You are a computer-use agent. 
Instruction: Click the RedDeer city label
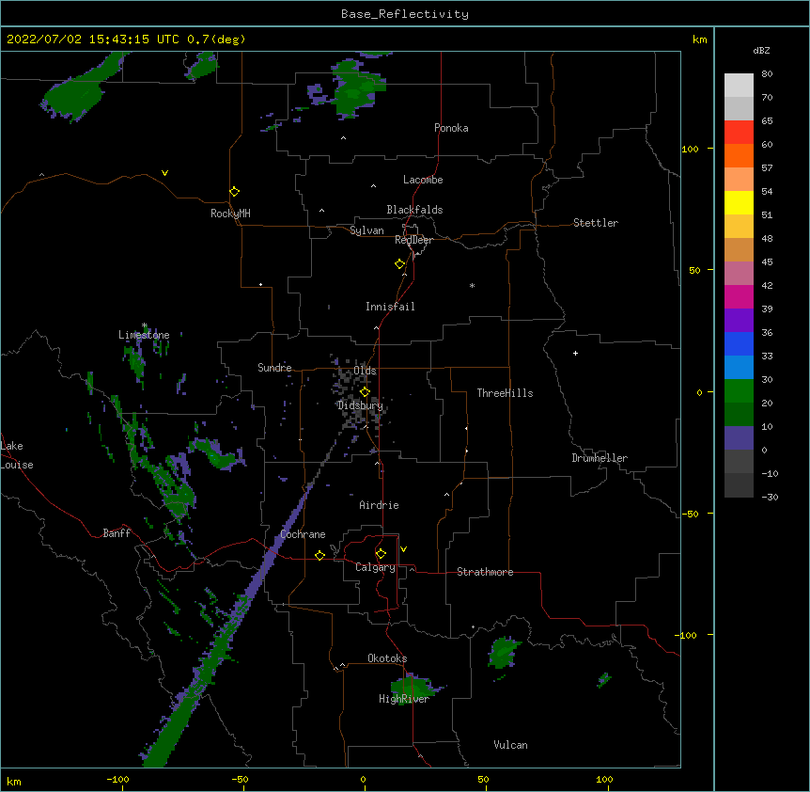pyautogui.click(x=413, y=240)
